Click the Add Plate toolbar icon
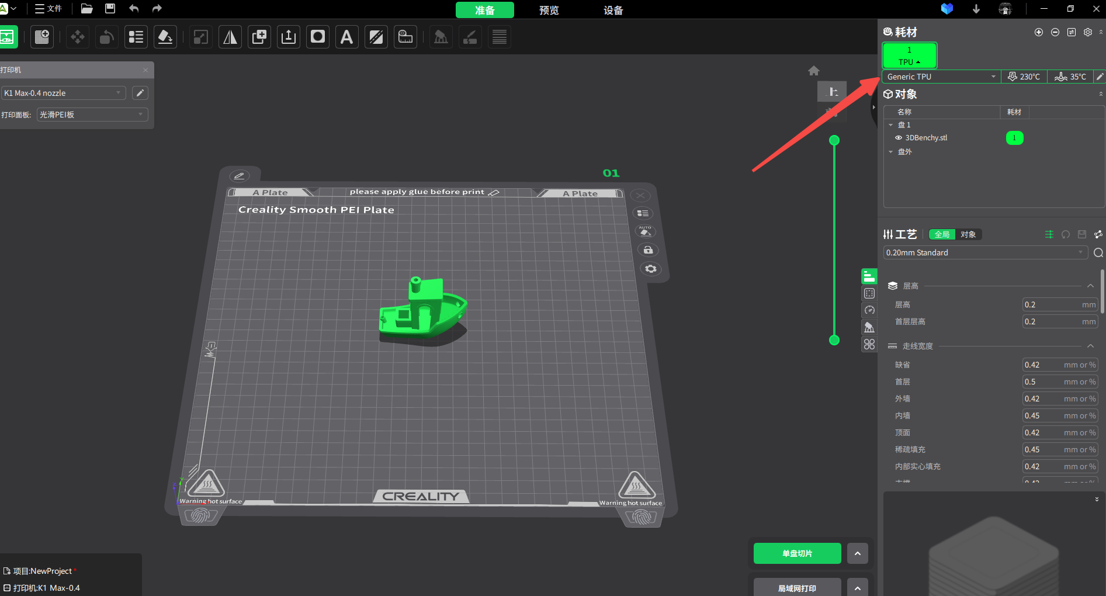The width and height of the screenshot is (1106, 596). pos(42,37)
